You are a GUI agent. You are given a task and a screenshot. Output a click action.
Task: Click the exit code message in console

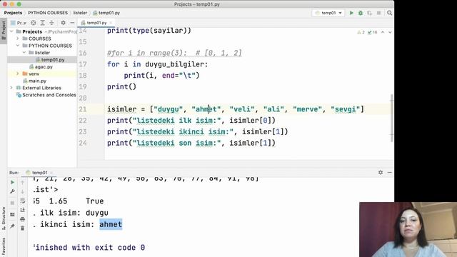89,248
